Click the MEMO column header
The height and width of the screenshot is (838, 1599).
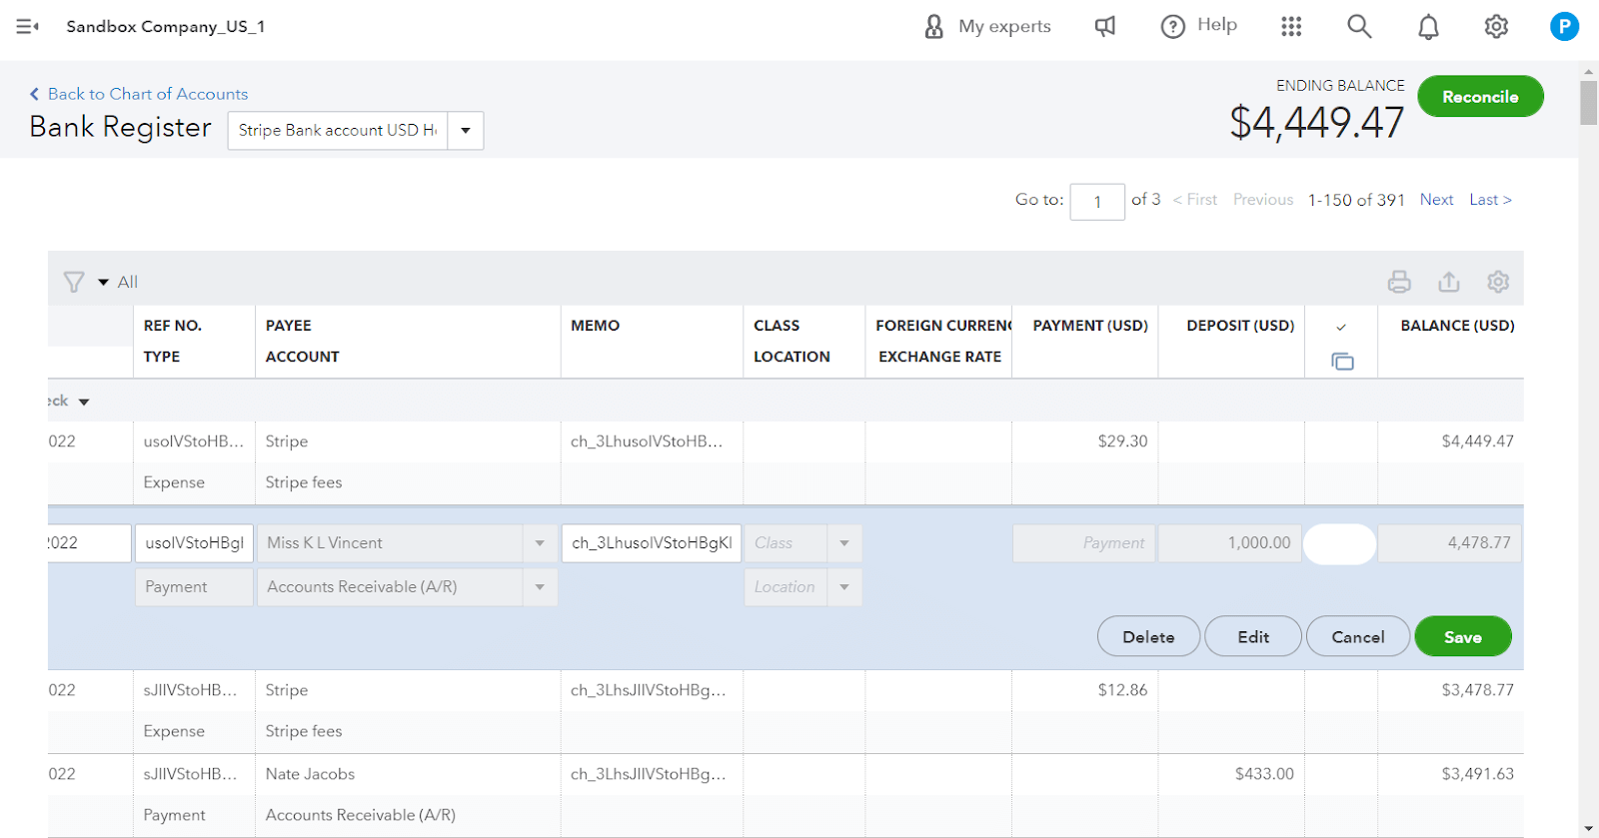tap(596, 327)
